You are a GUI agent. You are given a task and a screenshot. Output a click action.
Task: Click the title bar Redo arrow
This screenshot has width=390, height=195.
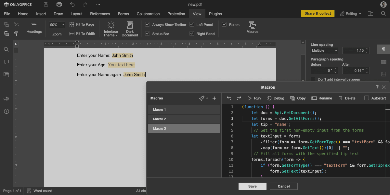point(85,5)
